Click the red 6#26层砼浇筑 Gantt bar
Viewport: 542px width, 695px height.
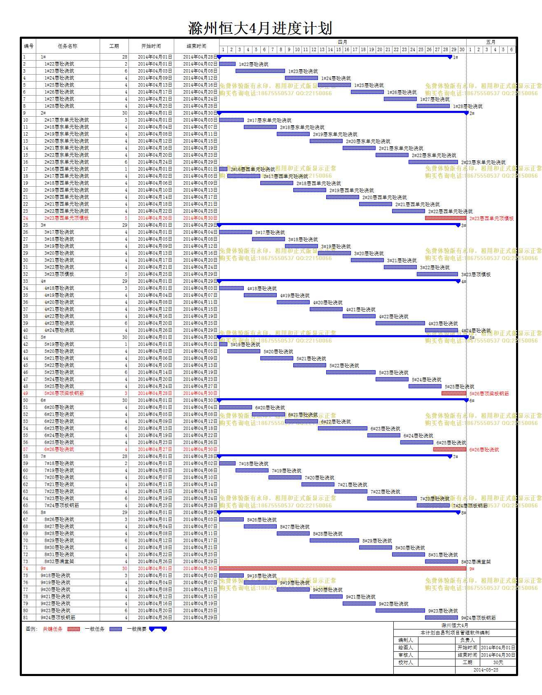point(450,449)
